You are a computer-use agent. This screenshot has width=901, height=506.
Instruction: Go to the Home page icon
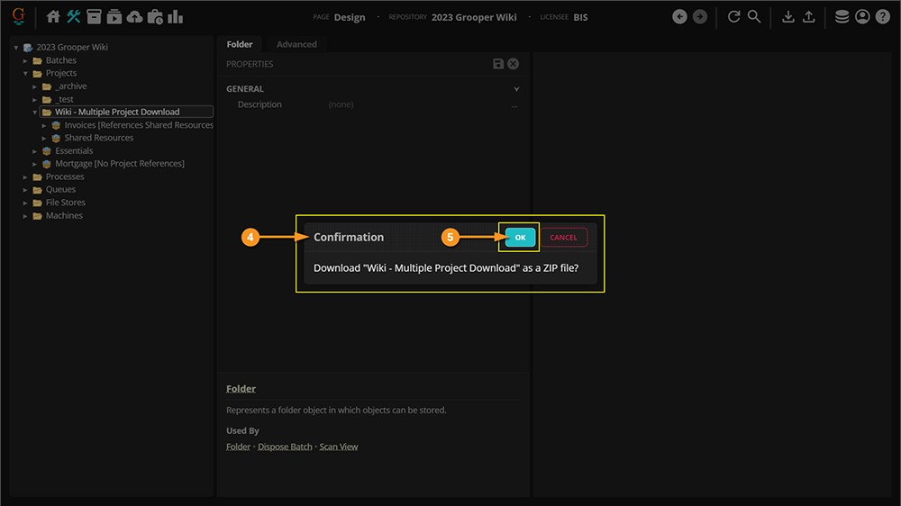point(53,16)
